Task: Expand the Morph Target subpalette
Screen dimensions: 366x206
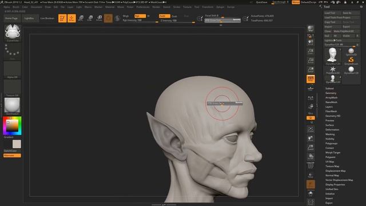Action: click(333, 153)
